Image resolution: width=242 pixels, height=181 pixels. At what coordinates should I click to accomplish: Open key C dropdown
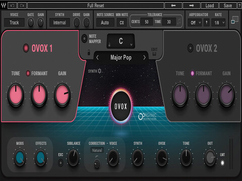pyautogui.click(x=121, y=41)
